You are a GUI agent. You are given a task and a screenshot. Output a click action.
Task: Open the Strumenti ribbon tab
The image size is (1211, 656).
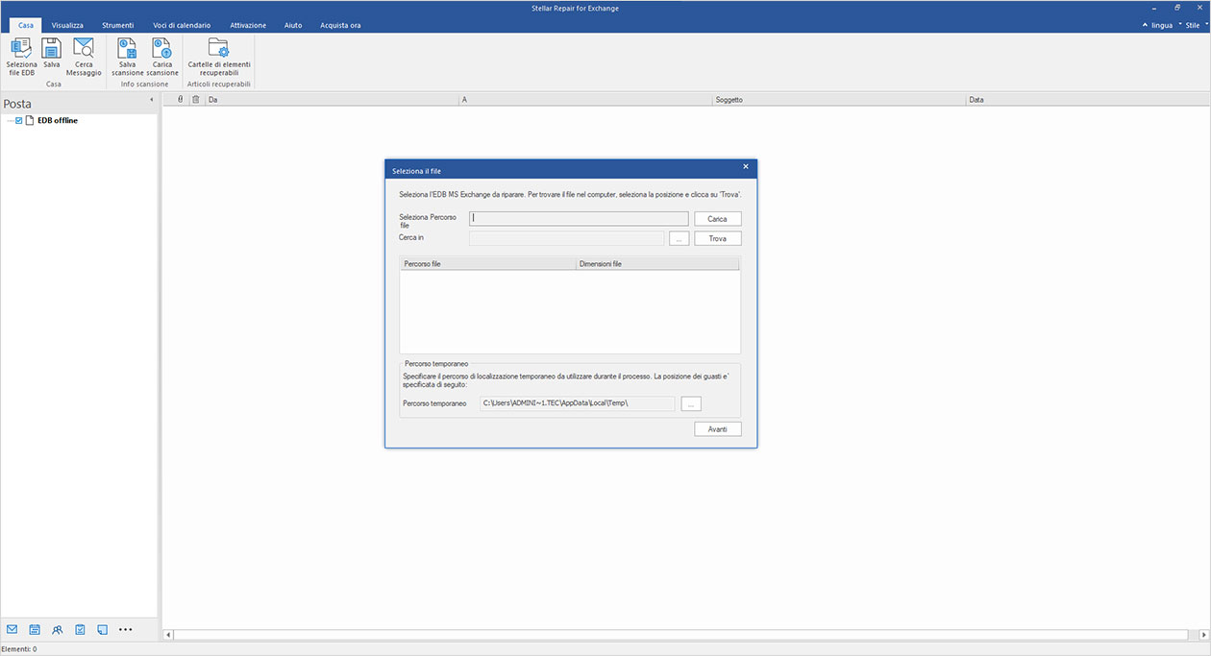[118, 25]
